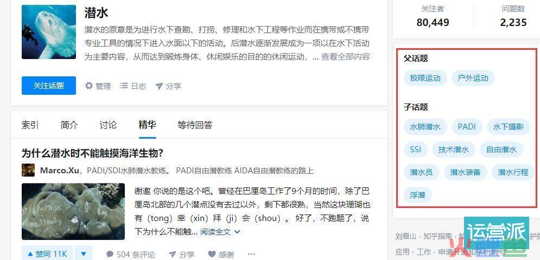
Task: Open the 等待回答 tab
Action: (195, 125)
